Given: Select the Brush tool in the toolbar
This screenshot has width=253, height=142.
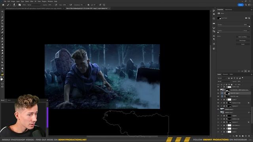Looking at the screenshot, I should (2, 35).
